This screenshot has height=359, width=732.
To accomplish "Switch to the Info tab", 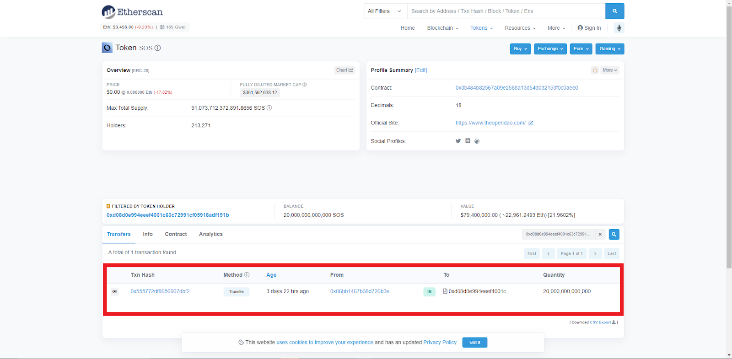I will (x=148, y=234).
